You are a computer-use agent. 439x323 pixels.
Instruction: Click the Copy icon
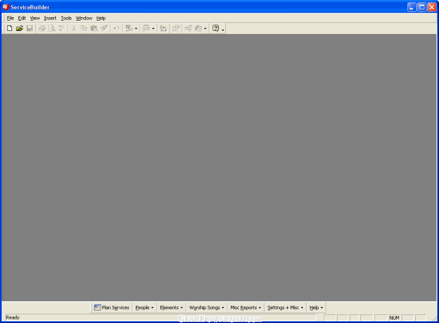click(84, 28)
